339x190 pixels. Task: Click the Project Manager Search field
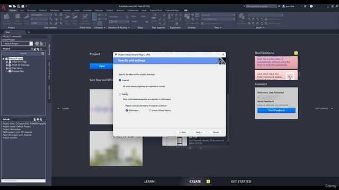(x=23, y=53)
